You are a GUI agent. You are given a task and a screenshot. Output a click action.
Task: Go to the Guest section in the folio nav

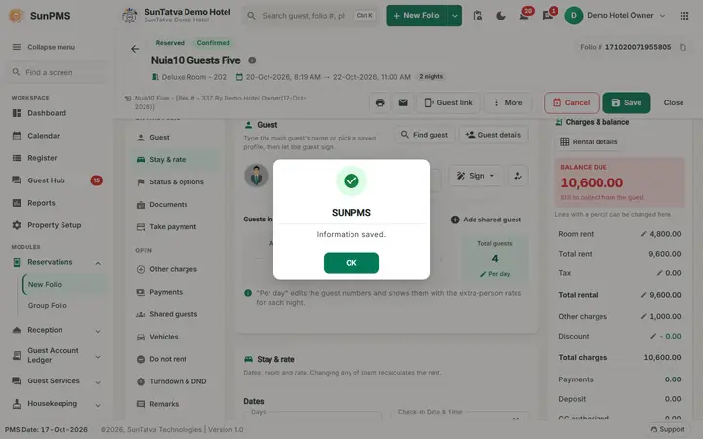tap(159, 138)
